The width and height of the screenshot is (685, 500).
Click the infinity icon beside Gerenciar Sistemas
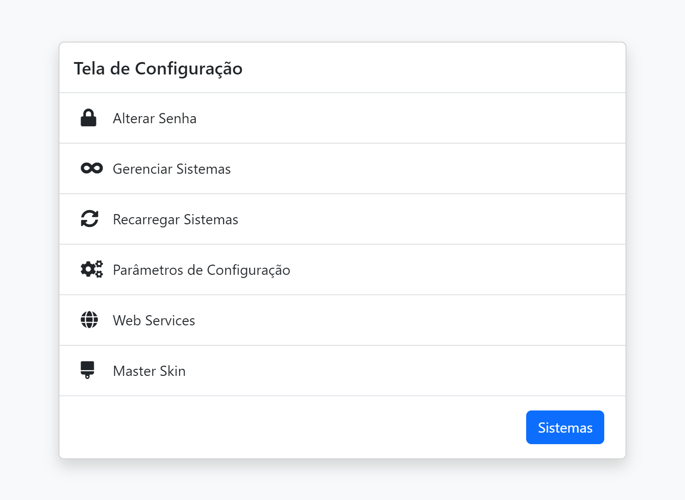click(91, 168)
